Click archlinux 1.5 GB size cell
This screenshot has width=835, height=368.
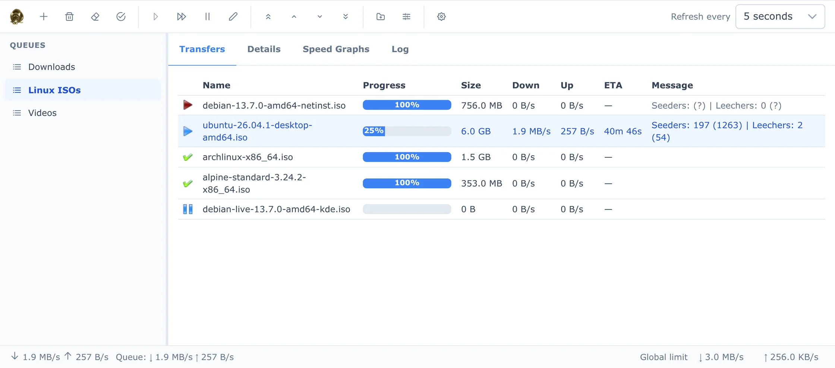476,157
